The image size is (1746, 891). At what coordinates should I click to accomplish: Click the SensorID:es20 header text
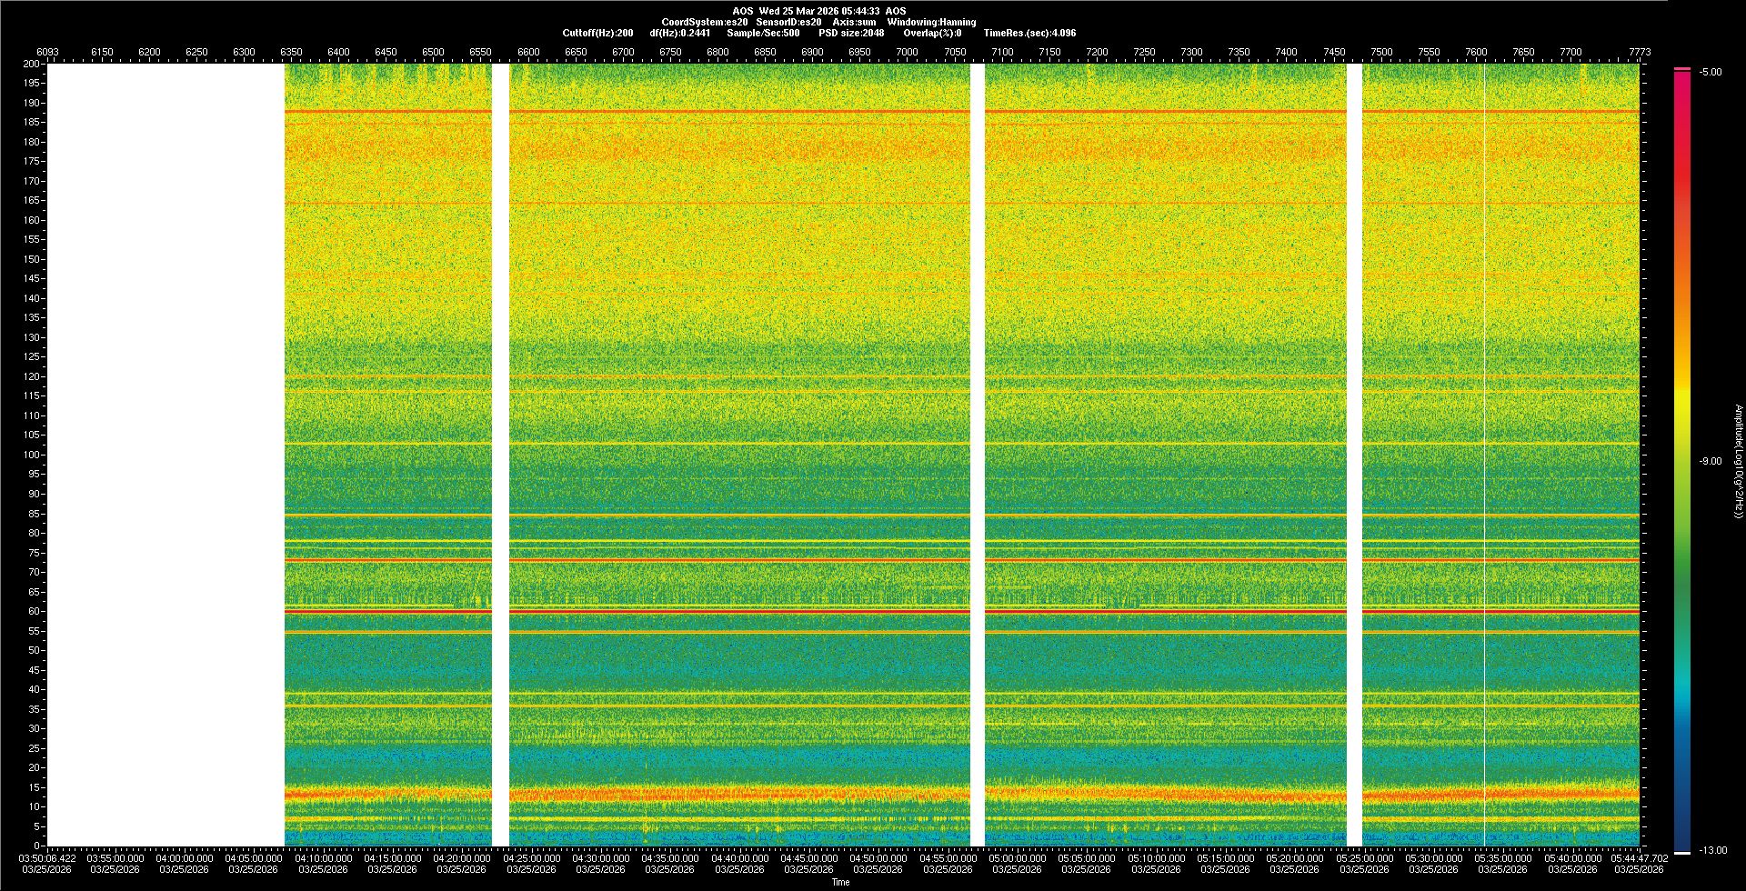(788, 22)
